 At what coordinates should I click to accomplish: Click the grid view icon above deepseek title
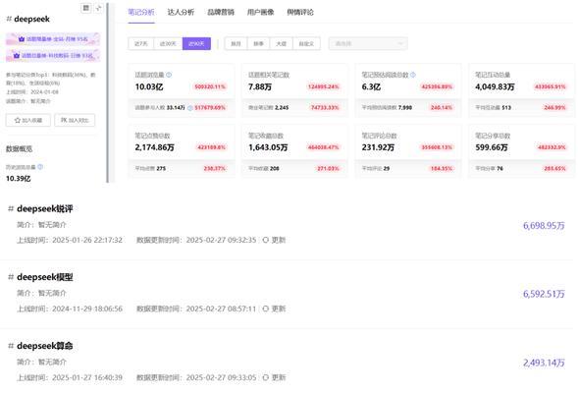pyautogui.click(x=86, y=8)
